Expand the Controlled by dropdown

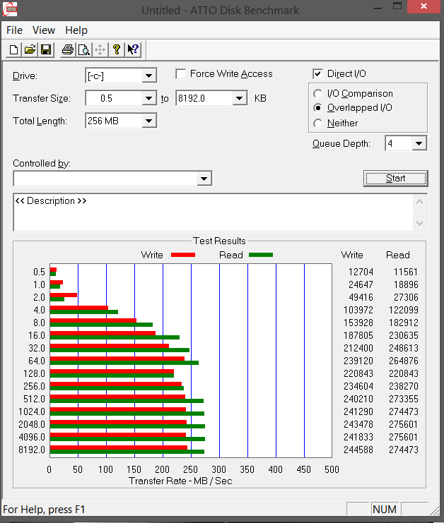(x=204, y=179)
